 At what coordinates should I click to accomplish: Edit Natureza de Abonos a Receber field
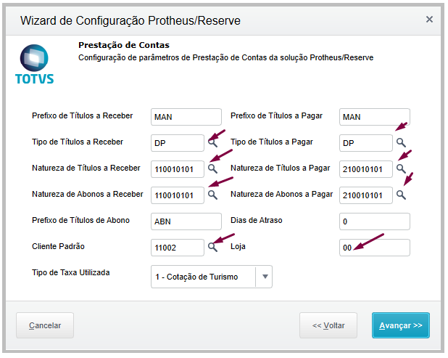[178, 195]
